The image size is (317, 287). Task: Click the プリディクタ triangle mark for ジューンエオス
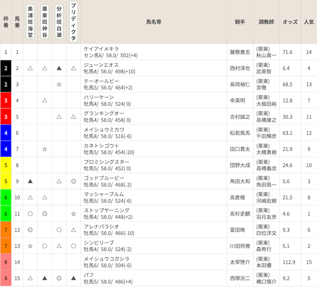coord(73,68)
